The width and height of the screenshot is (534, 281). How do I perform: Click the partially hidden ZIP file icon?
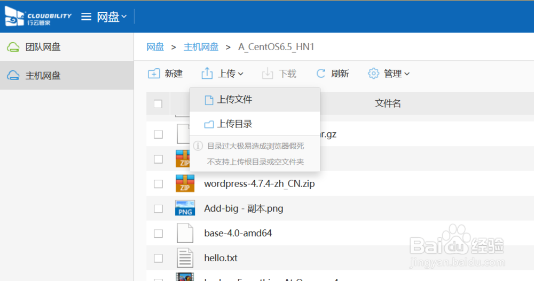(x=183, y=158)
